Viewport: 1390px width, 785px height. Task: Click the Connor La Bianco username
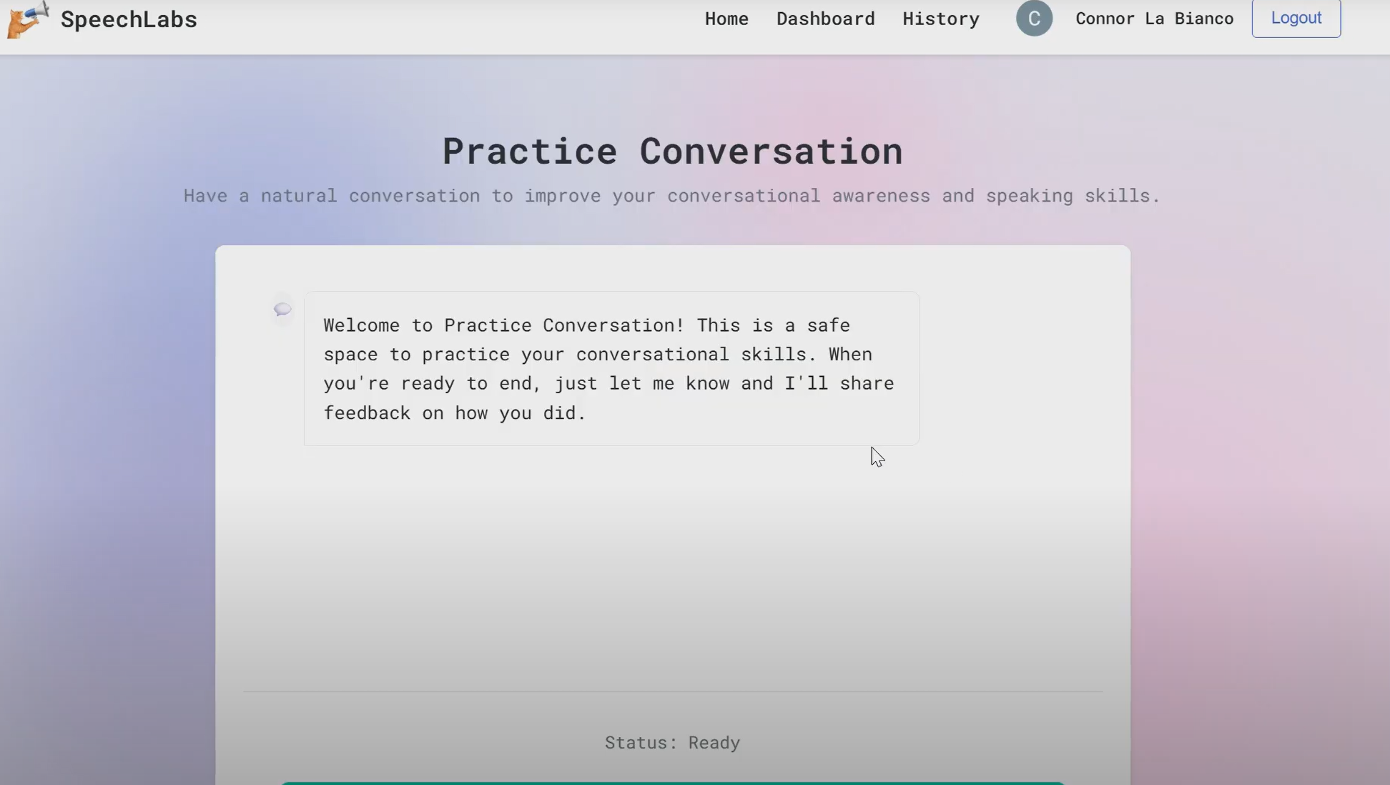[1154, 19]
